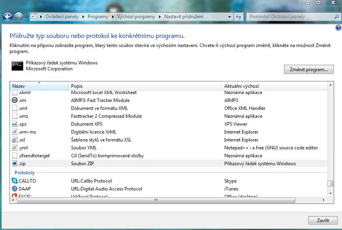342x230 pixels.
Task: Select the DAAP iTunes icon
Action: 14,189
